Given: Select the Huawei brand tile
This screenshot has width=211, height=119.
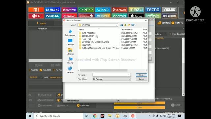Looking at the screenshot, I should [x=69, y=10].
